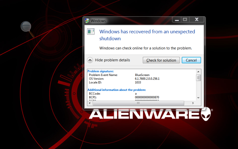Select the BCP1 value 0000000000000B70
The image size is (238, 149).
click(x=147, y=97)
